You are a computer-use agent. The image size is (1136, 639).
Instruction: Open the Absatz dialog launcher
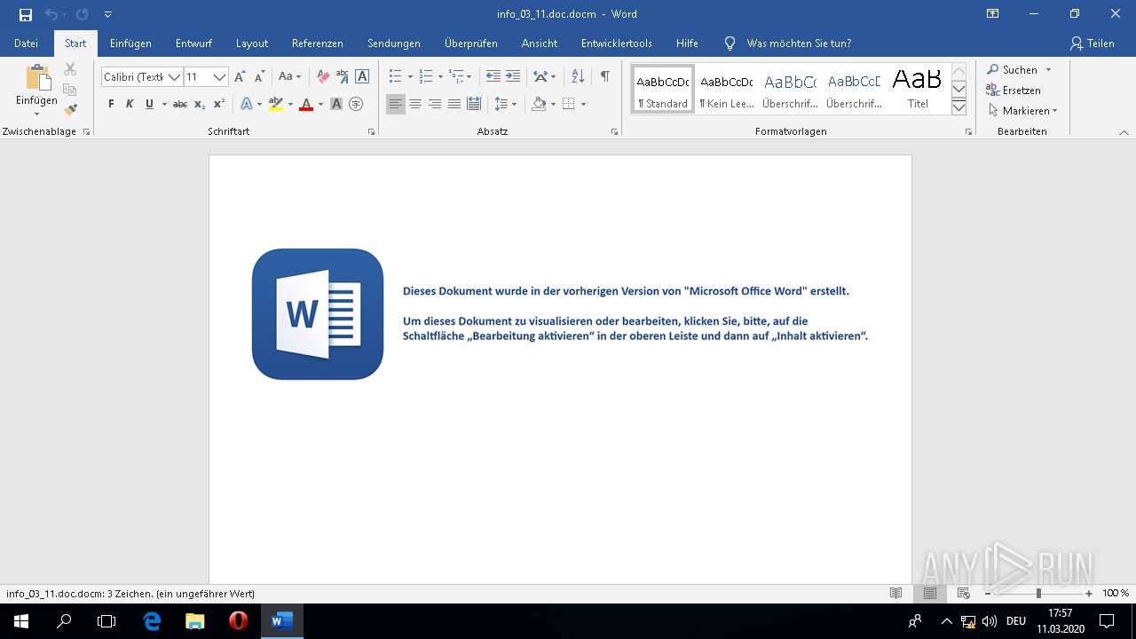[x=614, y=131]
